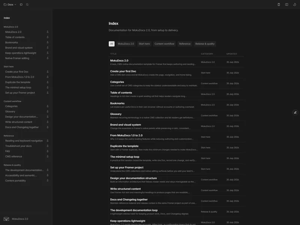Image resolution: width=300 pixels, height=225 pixels.
Task: Pin Native Framer editing page
Action: (x=48, y=58)
